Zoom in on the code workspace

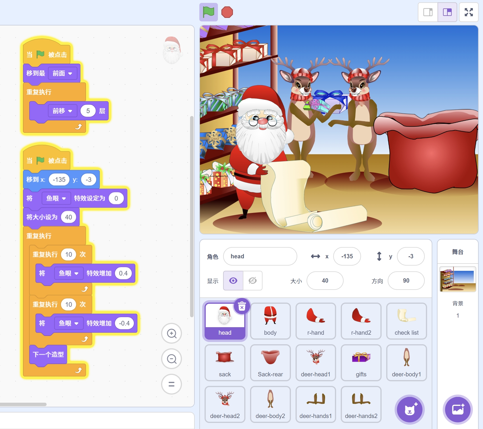click(x=172, y=333)
